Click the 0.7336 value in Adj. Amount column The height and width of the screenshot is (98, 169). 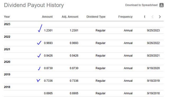coord(74,81)
